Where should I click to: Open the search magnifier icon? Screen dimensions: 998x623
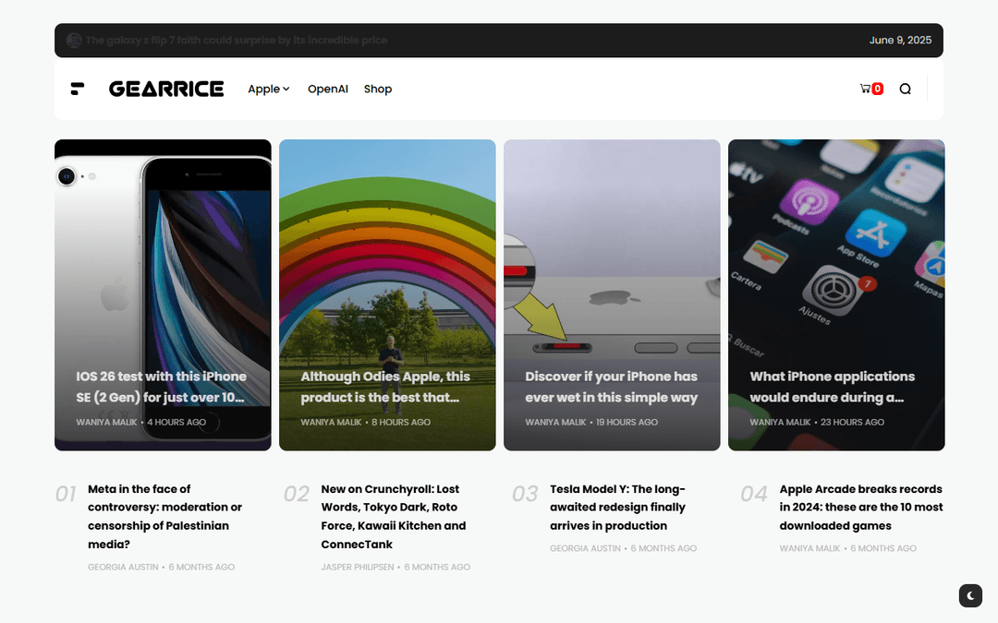(905, 89)
